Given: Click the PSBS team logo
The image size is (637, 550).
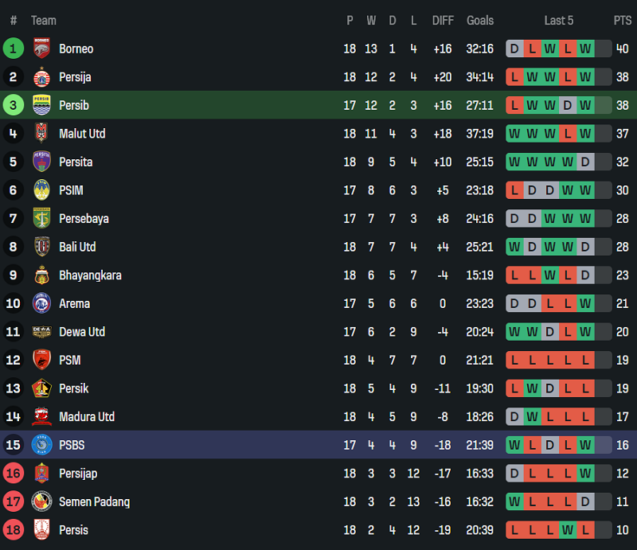Looking at the screenshot, I should tap(41, 445).
